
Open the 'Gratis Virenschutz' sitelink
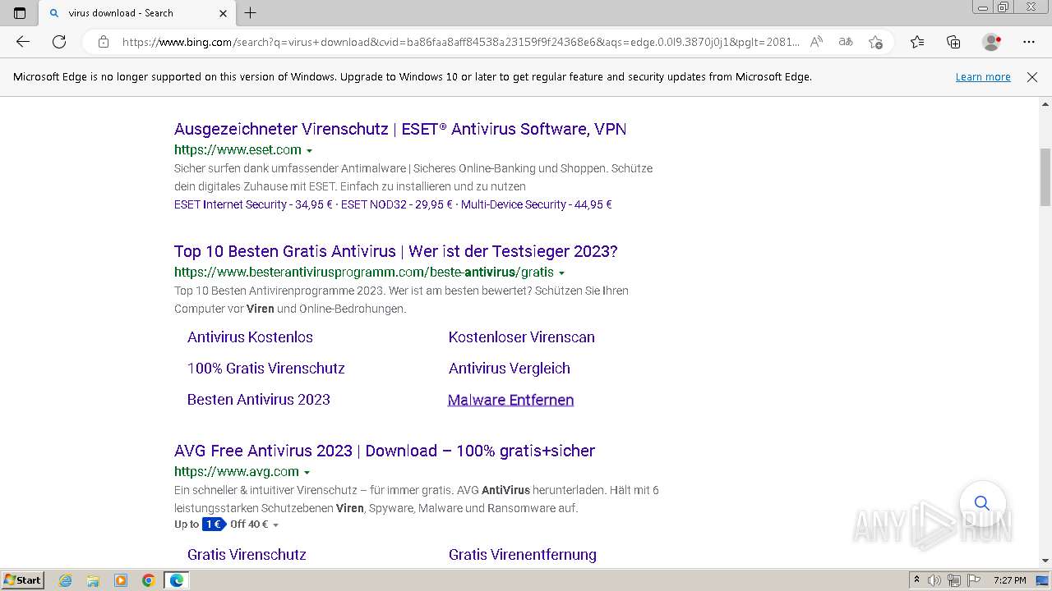point(247,555)
